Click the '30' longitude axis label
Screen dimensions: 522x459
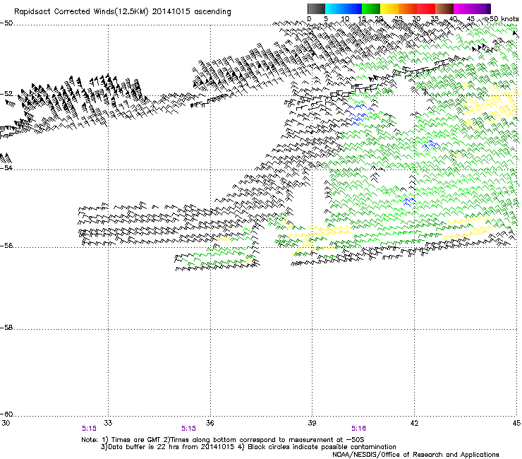[6, 423]
